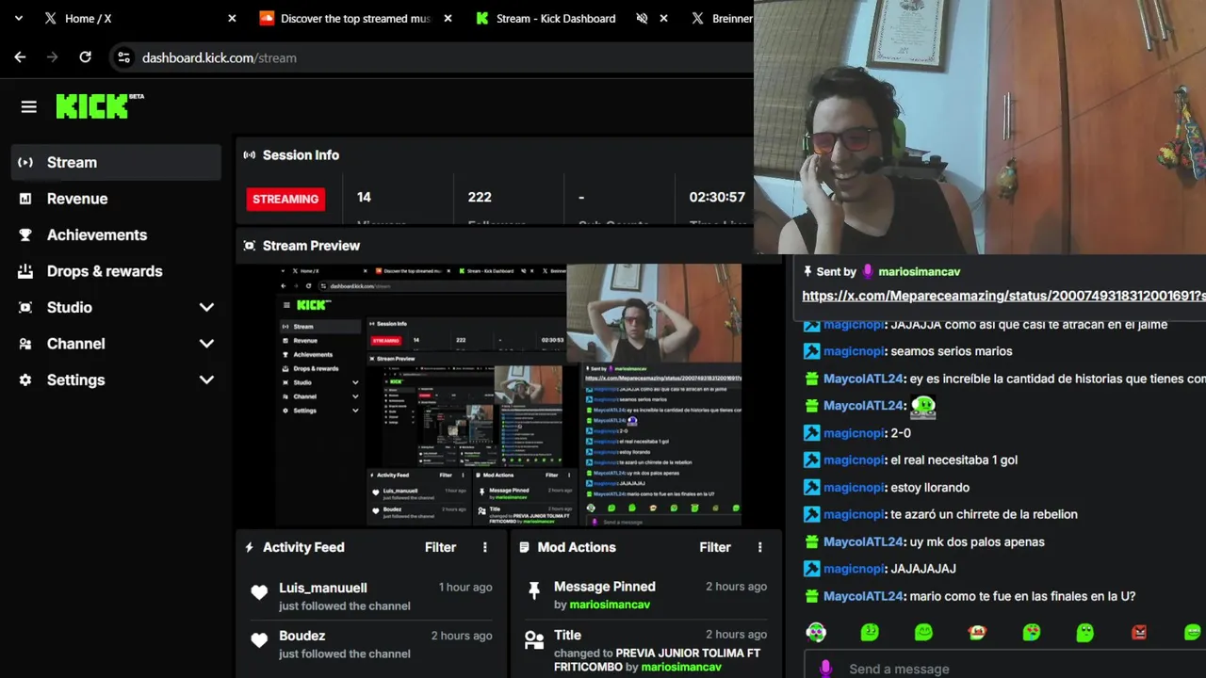Click mariosimancav username in pinned message
The image size is (1206, 678).
pos(919,271)
